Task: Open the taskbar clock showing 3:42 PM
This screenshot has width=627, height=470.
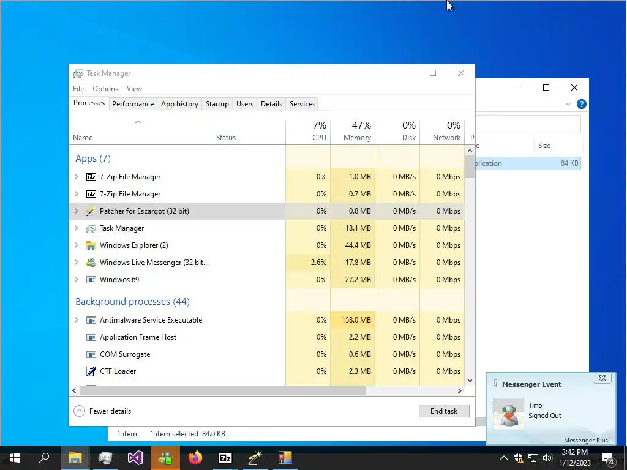Action: (574, 458)
